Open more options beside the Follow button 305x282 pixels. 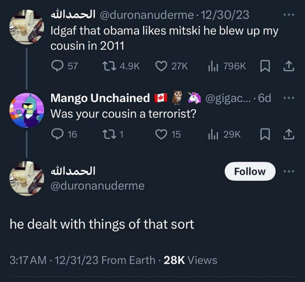pyautogui.click(x=289, y=172)
